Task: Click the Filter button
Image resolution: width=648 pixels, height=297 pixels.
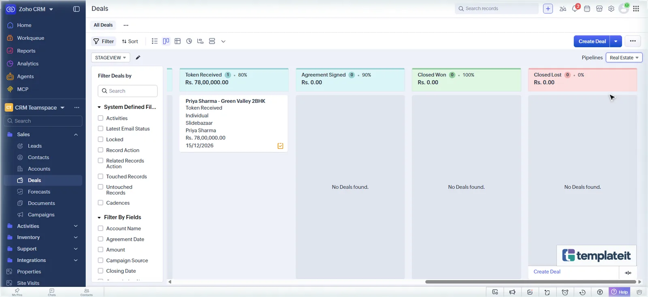Action: point(104,41)
